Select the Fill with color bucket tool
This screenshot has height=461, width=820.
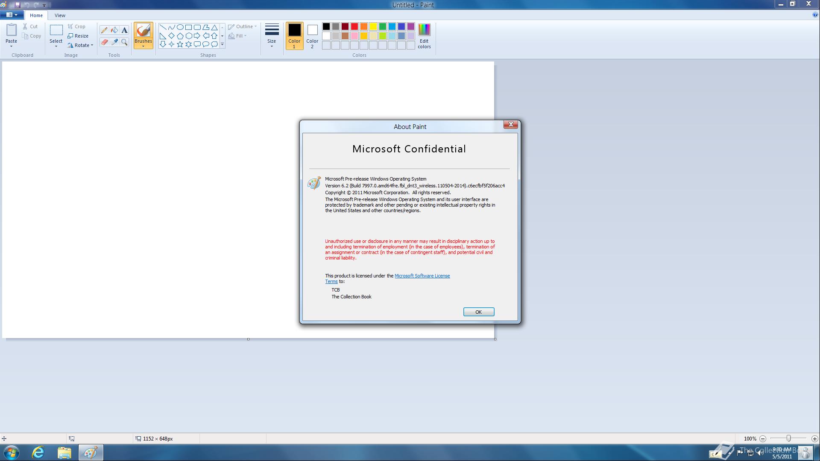pos(114,30)
